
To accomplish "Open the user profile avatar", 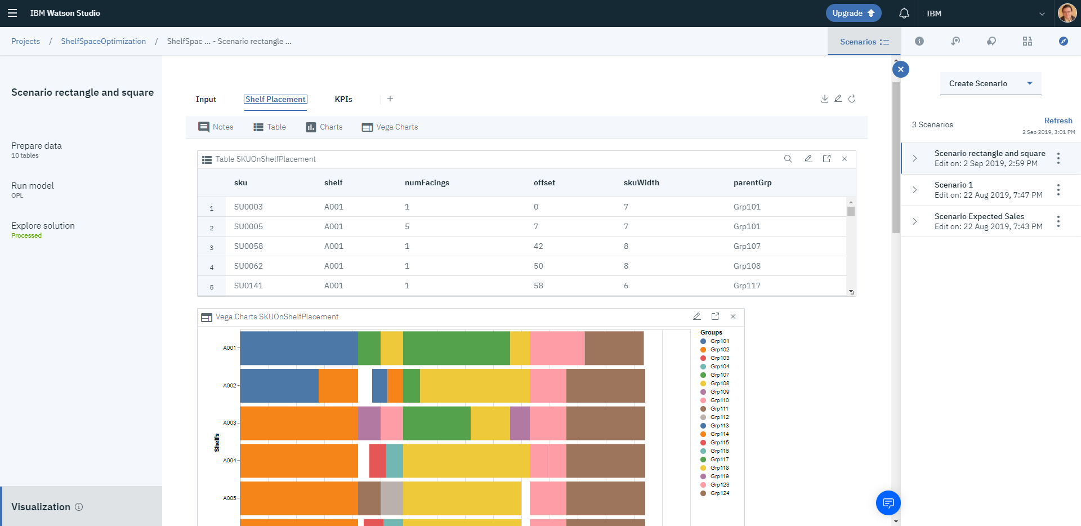I will [1067, 13].
